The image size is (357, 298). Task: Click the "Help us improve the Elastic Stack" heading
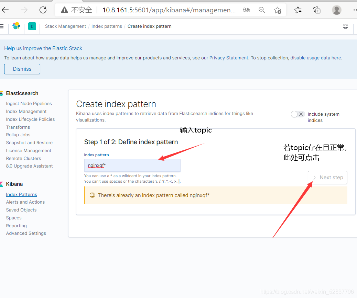tap(43, 48)
